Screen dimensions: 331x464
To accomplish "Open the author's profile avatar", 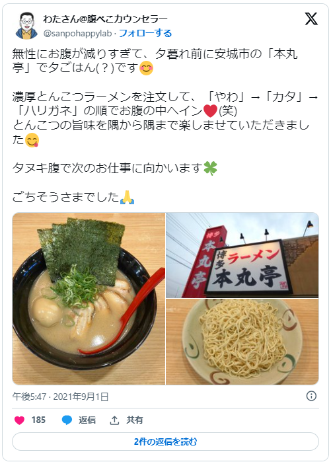I will pyautogui.click(x=26, y=26).
